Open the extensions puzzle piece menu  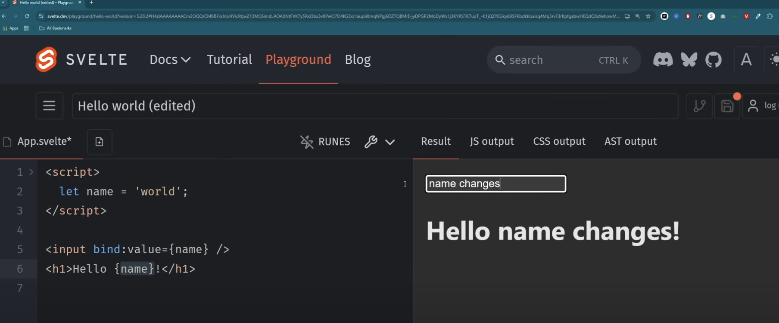click(x=770, y=16)
